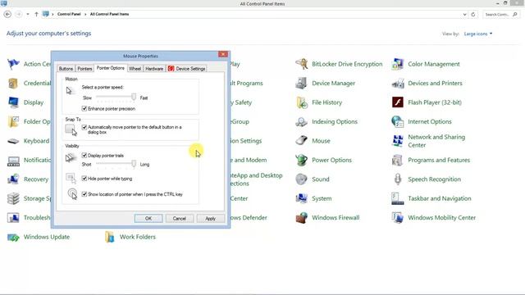Click the Programs and Features icon

point(397,160)
